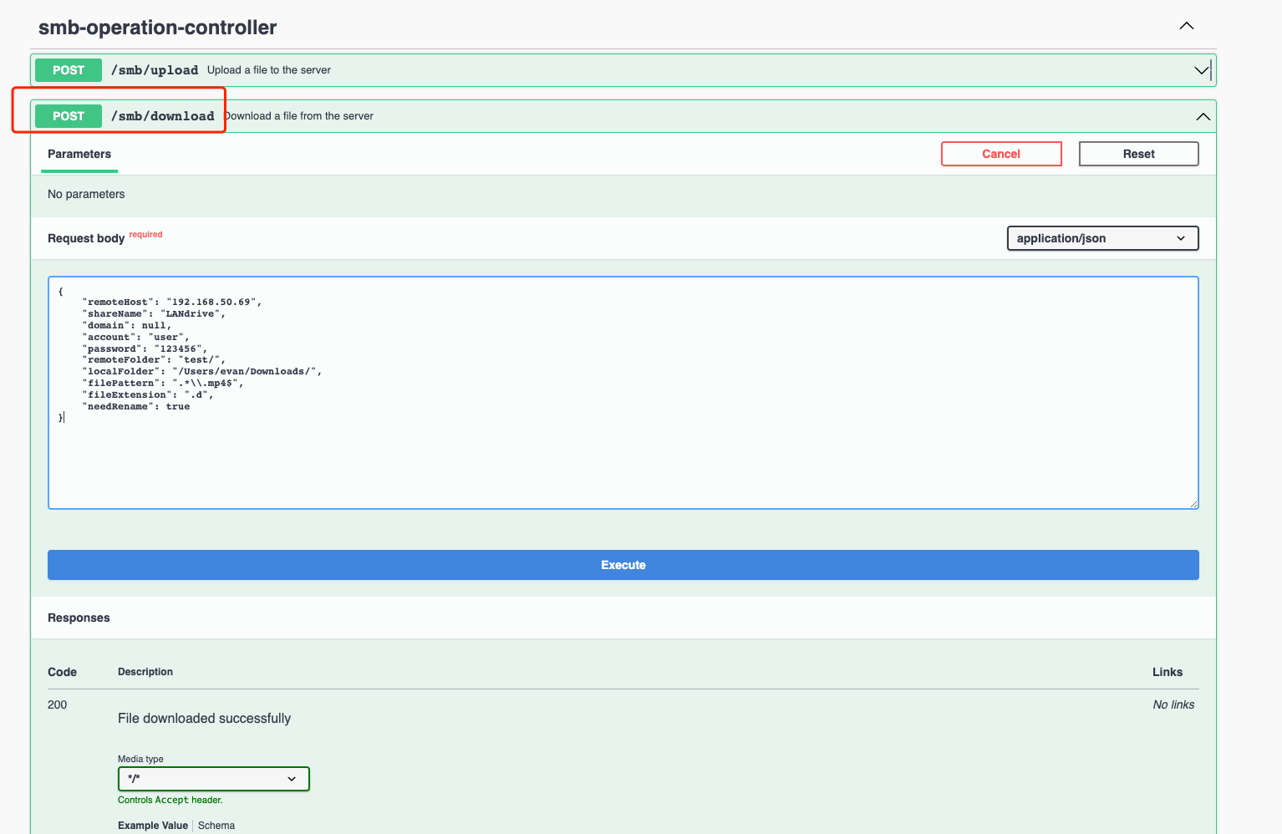Image resolution: width=1282 pixels, height=834 pixels.
Task: Expand the /smb/upload endpoint chevron
Action: [1202, 70]
